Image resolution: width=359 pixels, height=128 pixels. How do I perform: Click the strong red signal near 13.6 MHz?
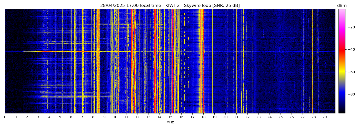click(x=155, y=61)
